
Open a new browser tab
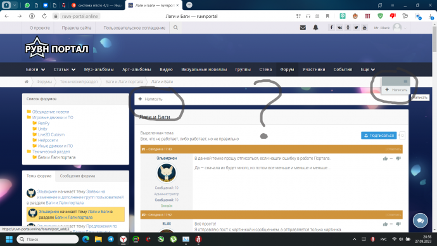(x=189, y=5)
